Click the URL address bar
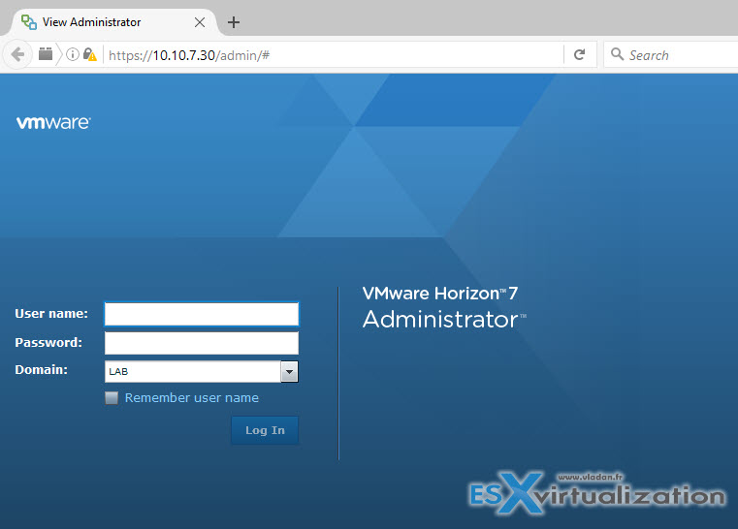738x529 pixels. pos(334,55)
